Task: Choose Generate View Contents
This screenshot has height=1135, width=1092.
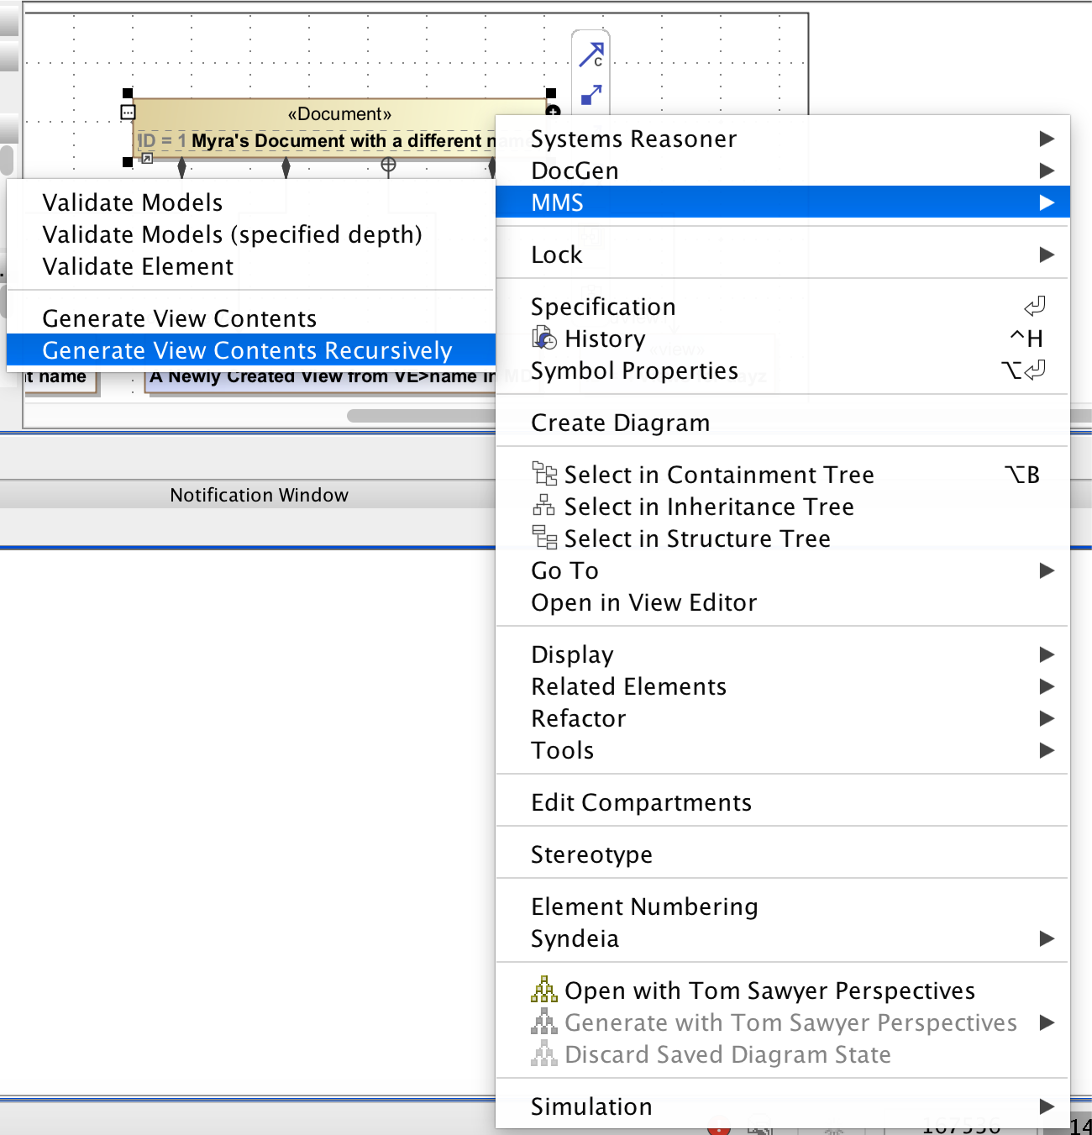Action: click(250, 318)
